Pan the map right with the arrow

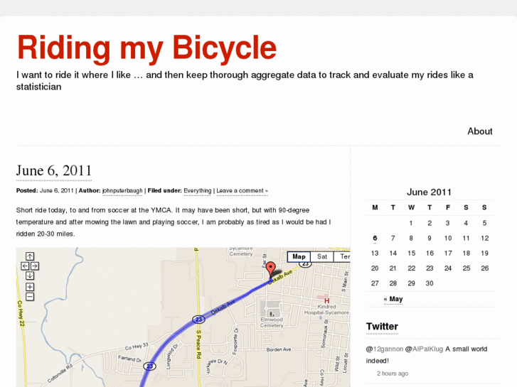pos(35,266)
